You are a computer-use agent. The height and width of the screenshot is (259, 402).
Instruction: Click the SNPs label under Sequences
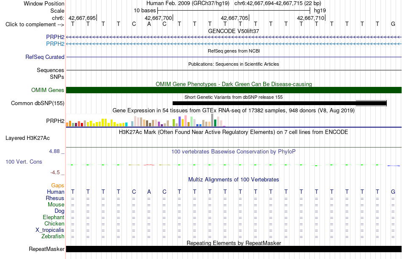pos(57,77)
